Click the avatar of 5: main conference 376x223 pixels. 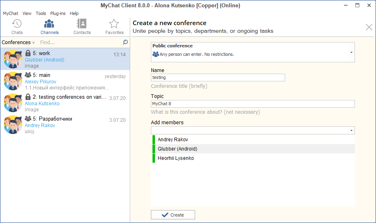(x=13, y=81)
